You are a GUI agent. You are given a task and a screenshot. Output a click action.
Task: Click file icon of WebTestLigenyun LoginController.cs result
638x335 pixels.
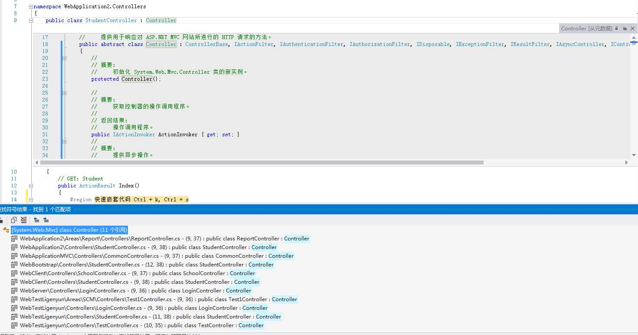pos(14,308)
